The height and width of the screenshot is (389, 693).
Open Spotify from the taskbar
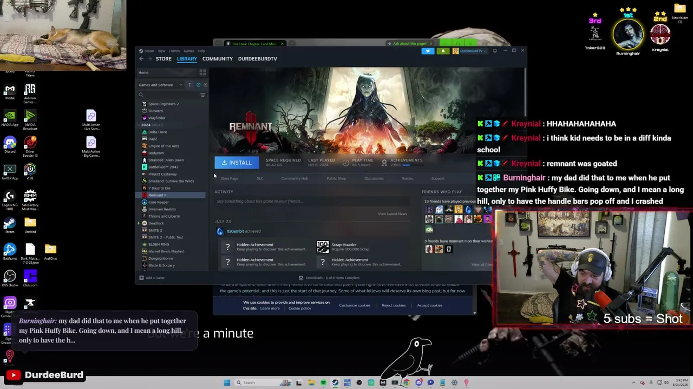(323, 383)
